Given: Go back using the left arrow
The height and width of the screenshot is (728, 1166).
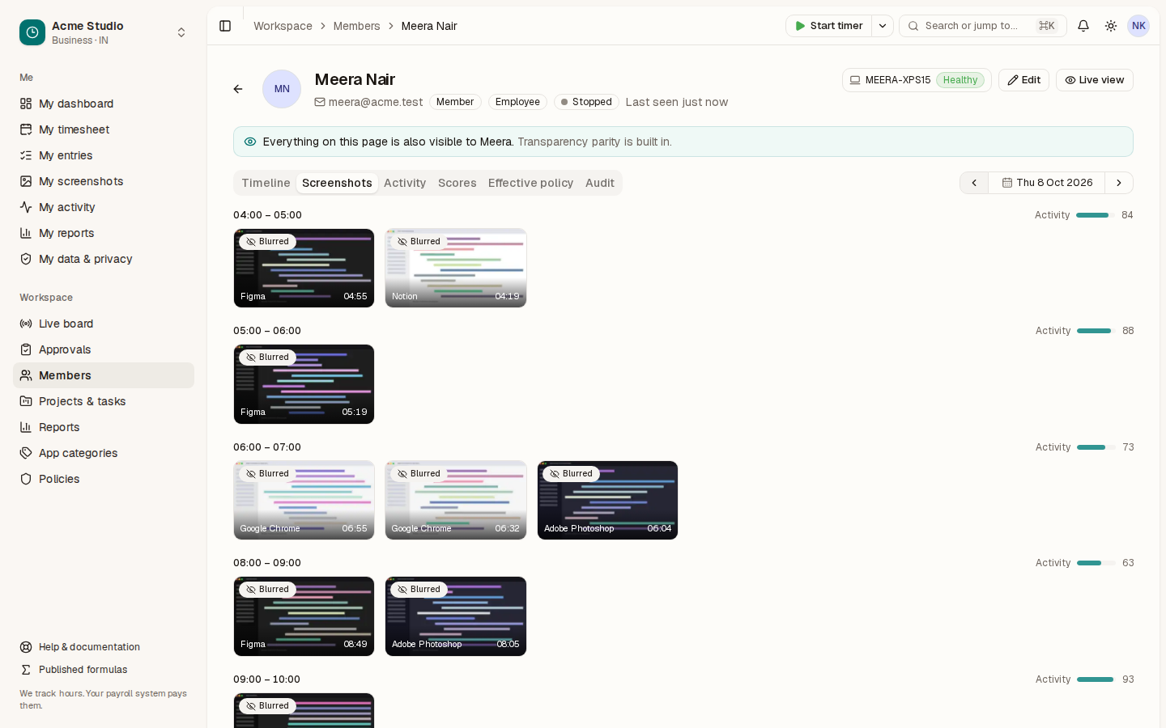Looking at the screenshot, I should [238, 89].
